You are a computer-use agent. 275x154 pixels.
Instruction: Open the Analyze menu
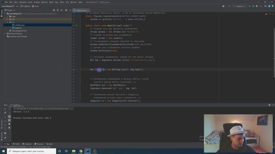click(x=37, y=2)
